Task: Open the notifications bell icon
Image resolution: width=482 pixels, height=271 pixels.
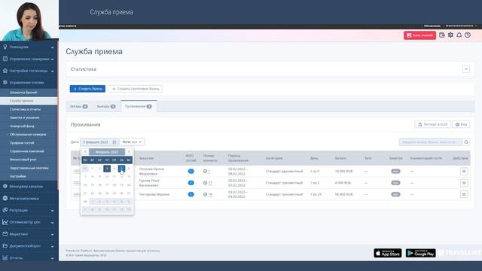Action: [459, 35]
